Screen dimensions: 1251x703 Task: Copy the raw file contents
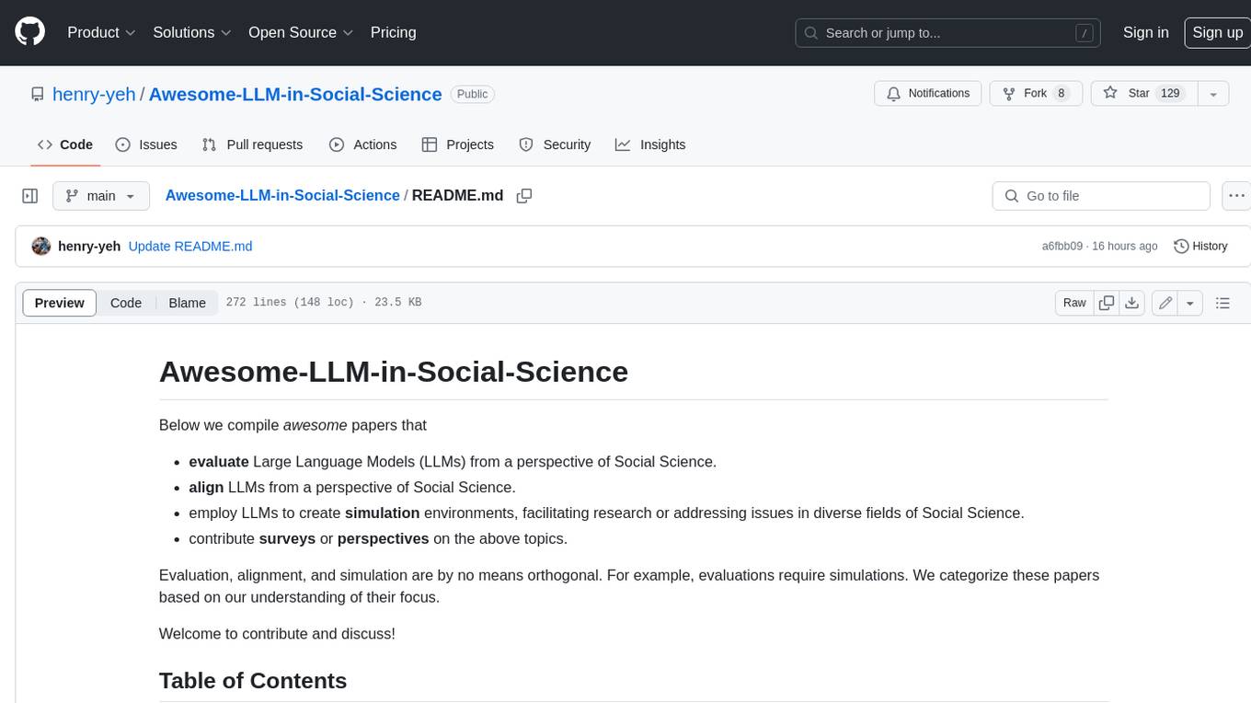tap(1107, 303)
